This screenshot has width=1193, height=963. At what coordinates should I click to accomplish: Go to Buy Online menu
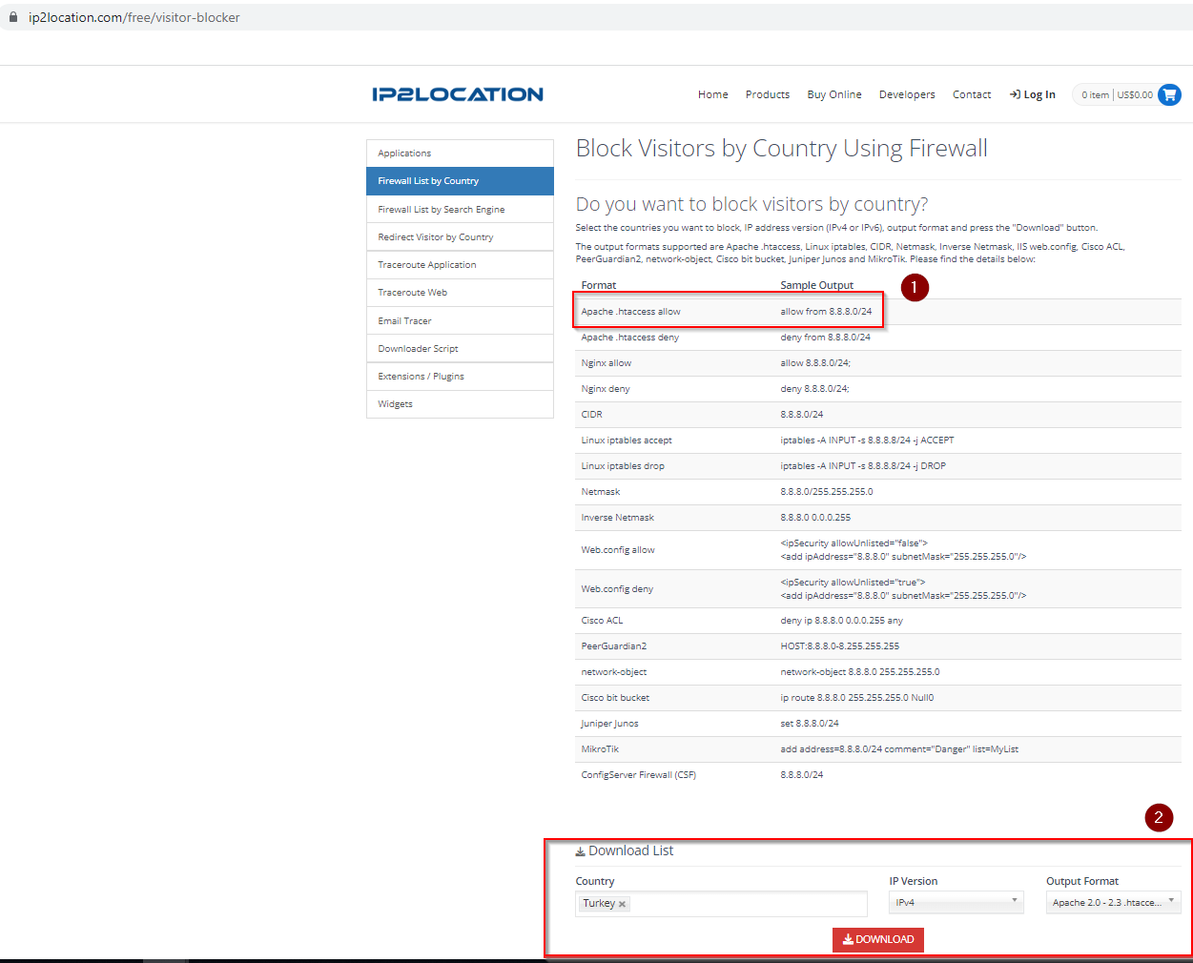(834, 94)
